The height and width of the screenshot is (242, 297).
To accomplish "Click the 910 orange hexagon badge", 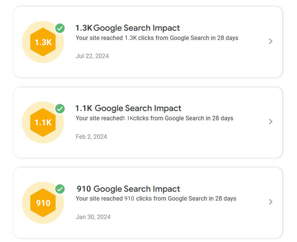I will point(43,203).
